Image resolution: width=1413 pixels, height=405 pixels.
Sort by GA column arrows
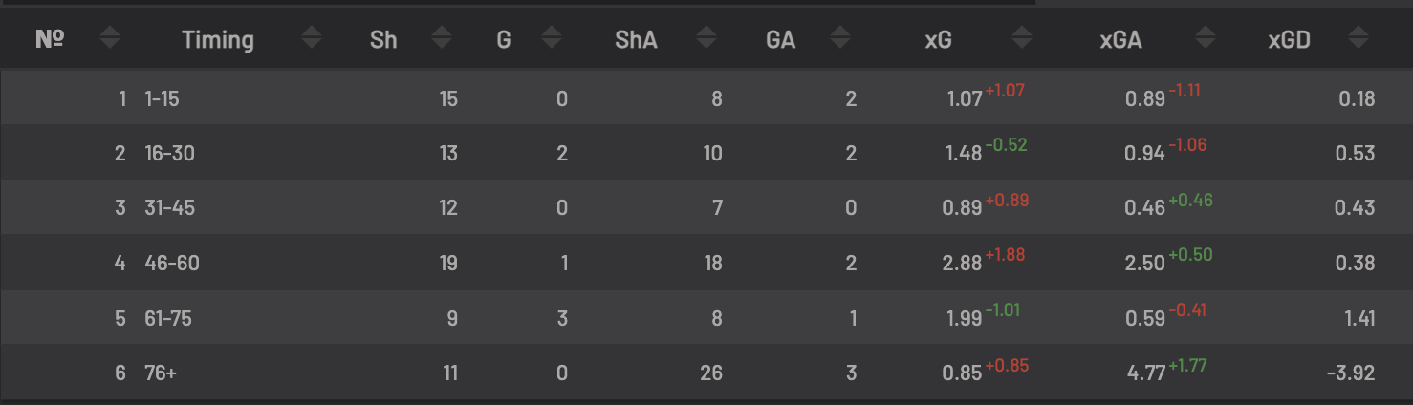tap(840, 39)
